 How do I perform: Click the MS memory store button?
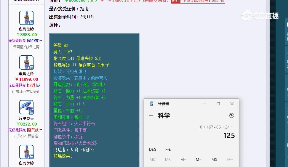click(214, 160)
